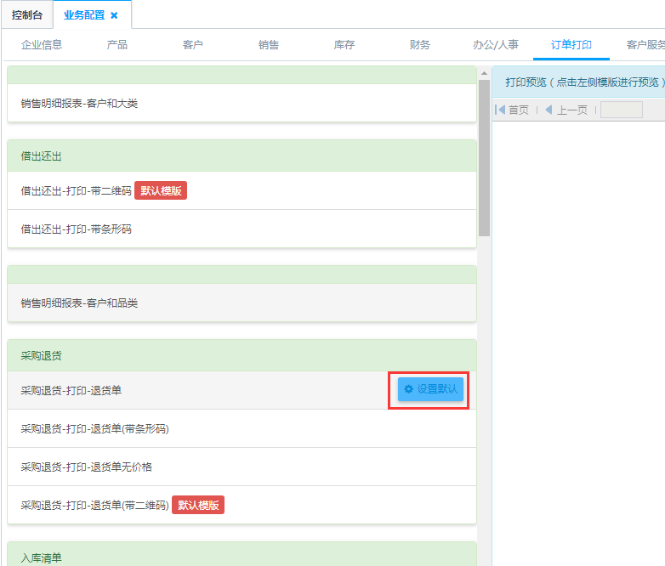Open the 产品 configuration tab

click(x=117, y=45)
